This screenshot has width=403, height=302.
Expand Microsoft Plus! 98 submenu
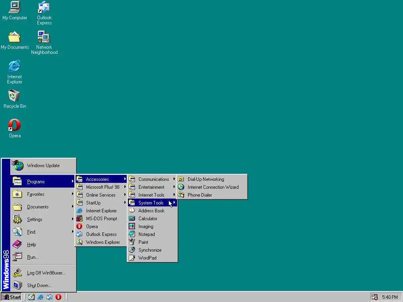101,187
